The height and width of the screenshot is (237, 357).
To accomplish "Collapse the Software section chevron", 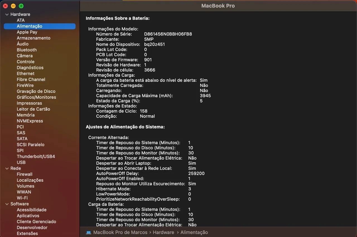I will [7, 204].
